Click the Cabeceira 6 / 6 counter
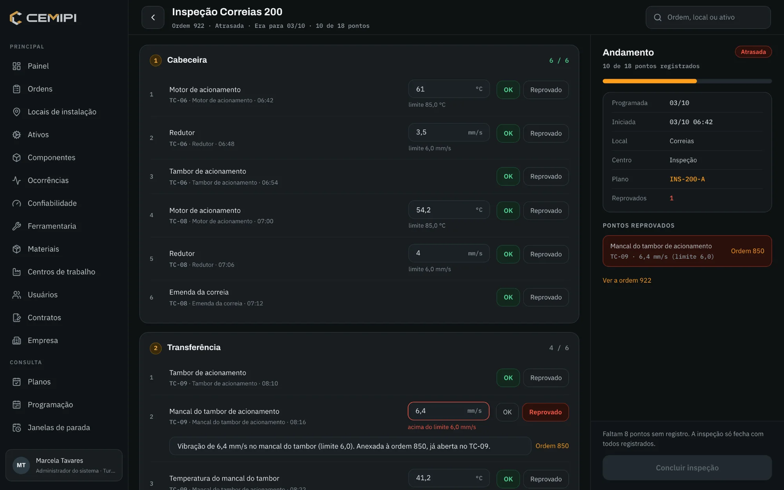 pyautogui.click(x=559, y=60)
